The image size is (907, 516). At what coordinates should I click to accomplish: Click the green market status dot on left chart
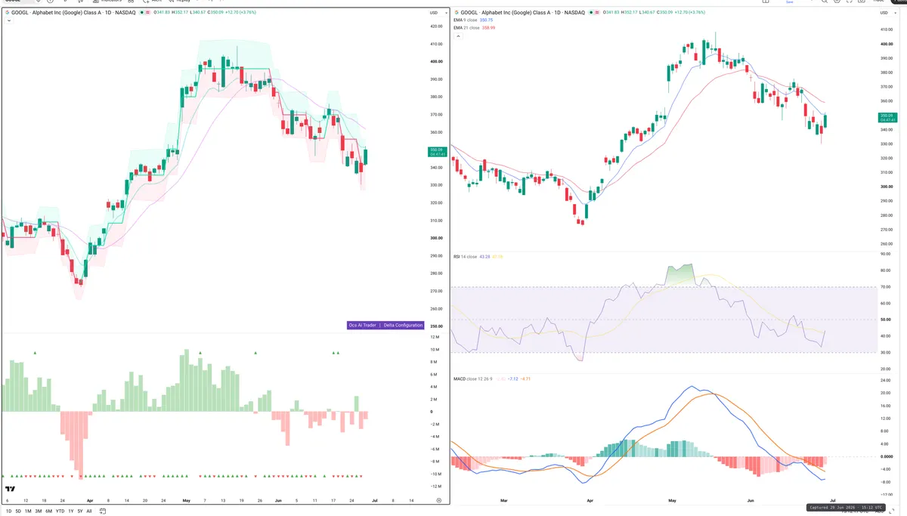click(x=141, y=12)
